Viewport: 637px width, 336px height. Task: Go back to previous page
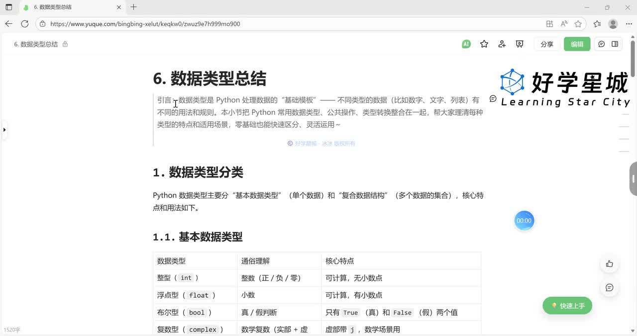8,23
